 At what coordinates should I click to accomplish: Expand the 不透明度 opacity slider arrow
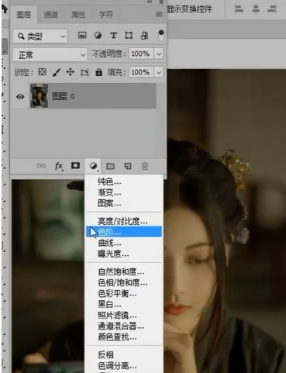[x=159, y=54]
